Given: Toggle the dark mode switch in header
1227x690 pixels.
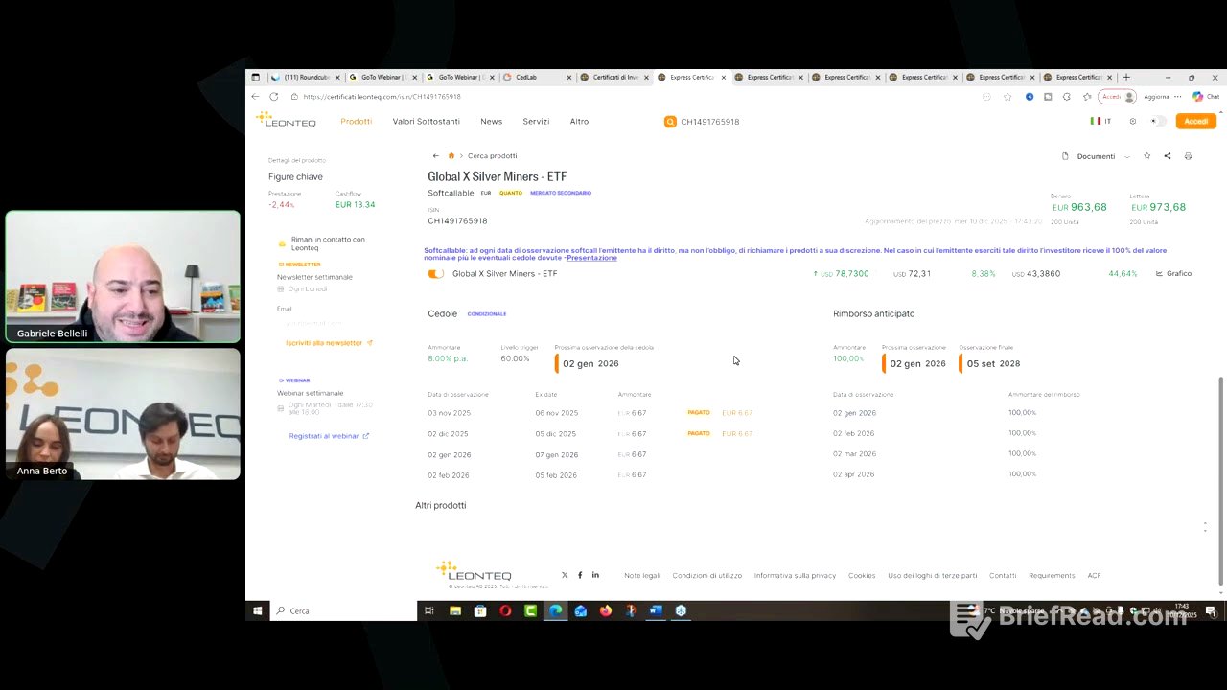Looking at the screenshot, I should (1159, 122).
